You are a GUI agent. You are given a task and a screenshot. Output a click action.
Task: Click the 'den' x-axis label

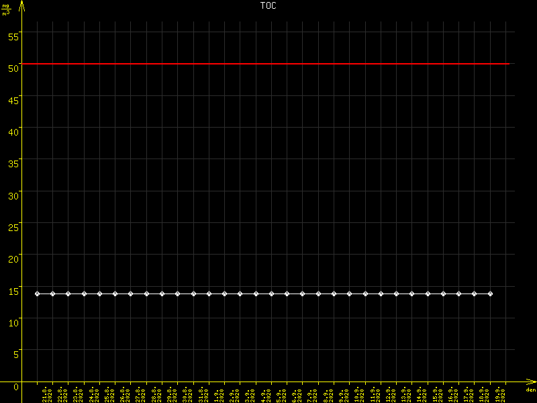(530, 390)
